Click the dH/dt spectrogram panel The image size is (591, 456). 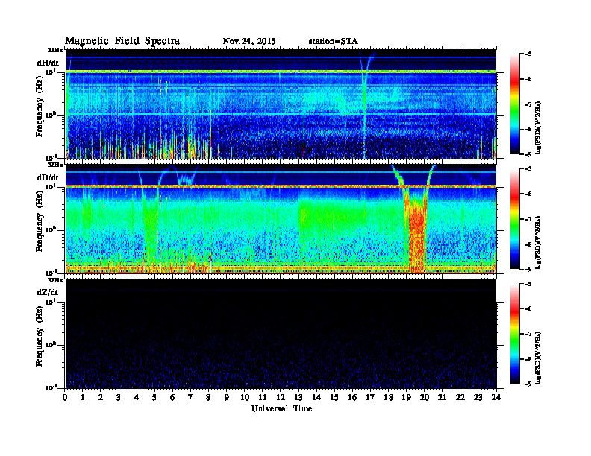pyautogui.click(x=281, y=104)
